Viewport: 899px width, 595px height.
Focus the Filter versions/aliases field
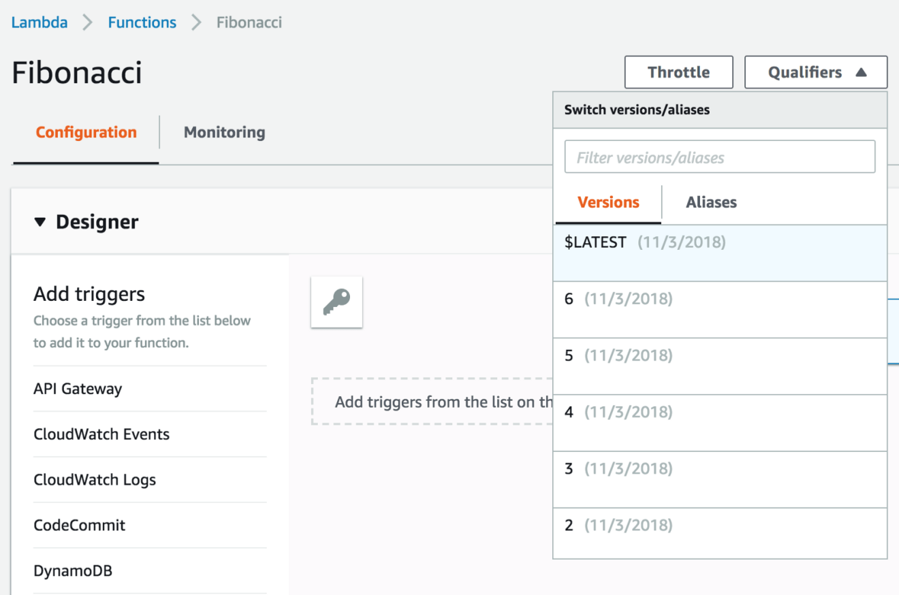[719, 157]
